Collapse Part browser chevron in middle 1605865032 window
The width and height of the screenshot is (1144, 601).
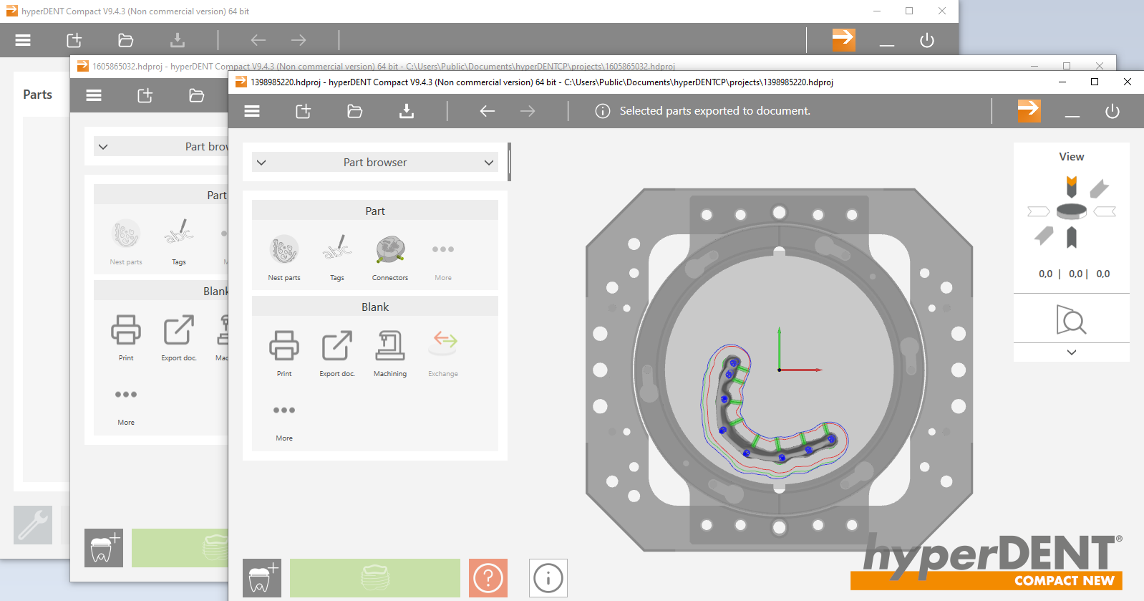(103, 147)
